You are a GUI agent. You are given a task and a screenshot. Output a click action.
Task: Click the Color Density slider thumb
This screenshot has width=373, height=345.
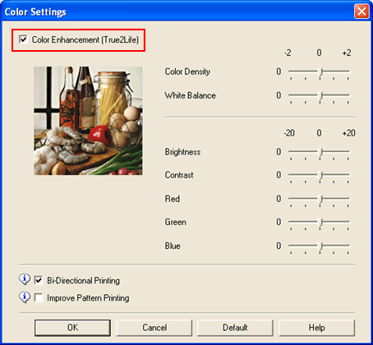click(320, 72)
